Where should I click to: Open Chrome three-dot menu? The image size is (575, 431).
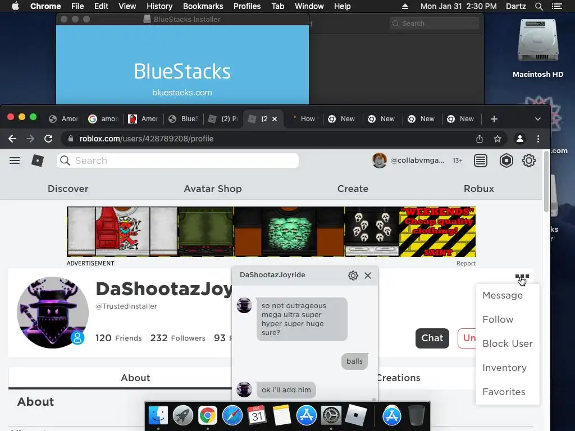click(x=538, y=139)
